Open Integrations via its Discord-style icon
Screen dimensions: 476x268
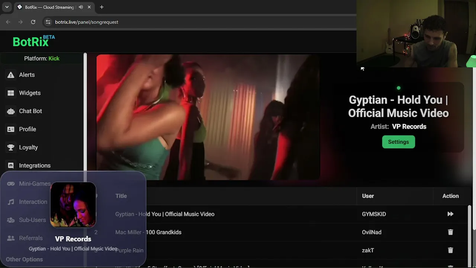click(x=11, y=166)
